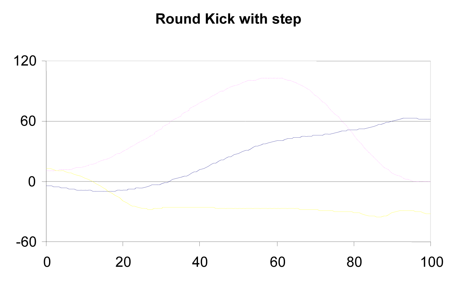Select the yellow curve data series
The height and width of the screenshot is (285, 454).
coord(242,209)
